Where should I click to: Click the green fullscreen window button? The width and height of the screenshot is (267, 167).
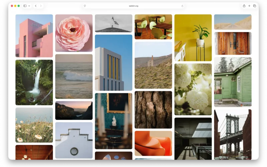[x=19, y=6]
